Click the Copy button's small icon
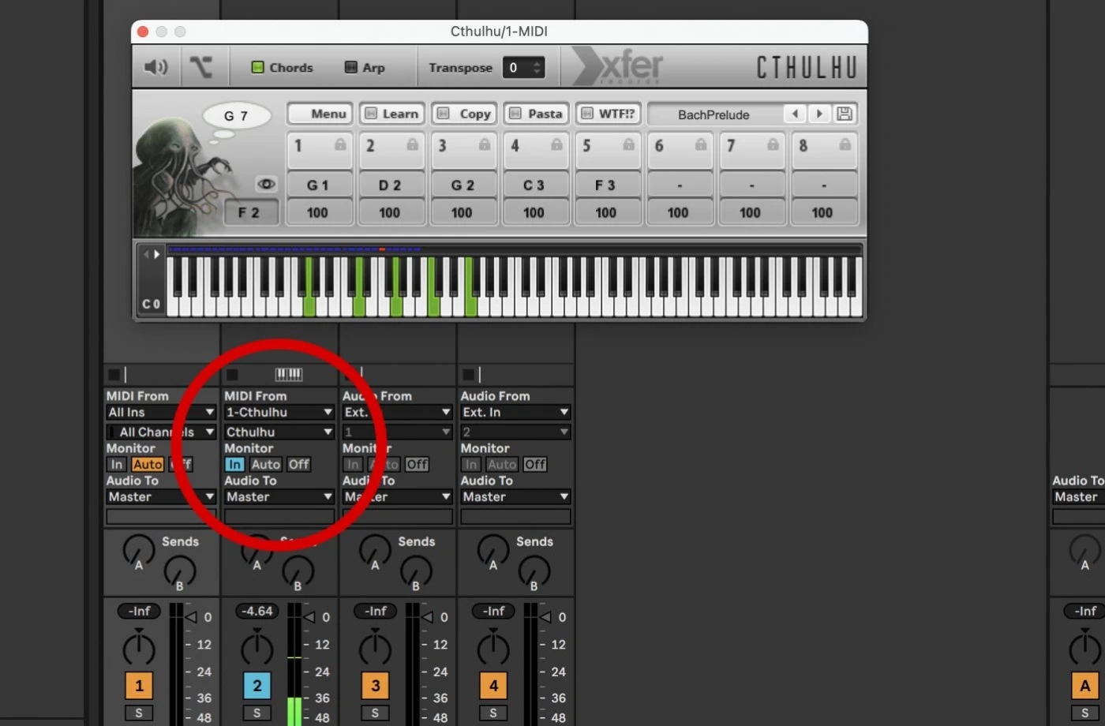Screen dimensions: 1105x726 pyautogui.click(x=444, y=114)
